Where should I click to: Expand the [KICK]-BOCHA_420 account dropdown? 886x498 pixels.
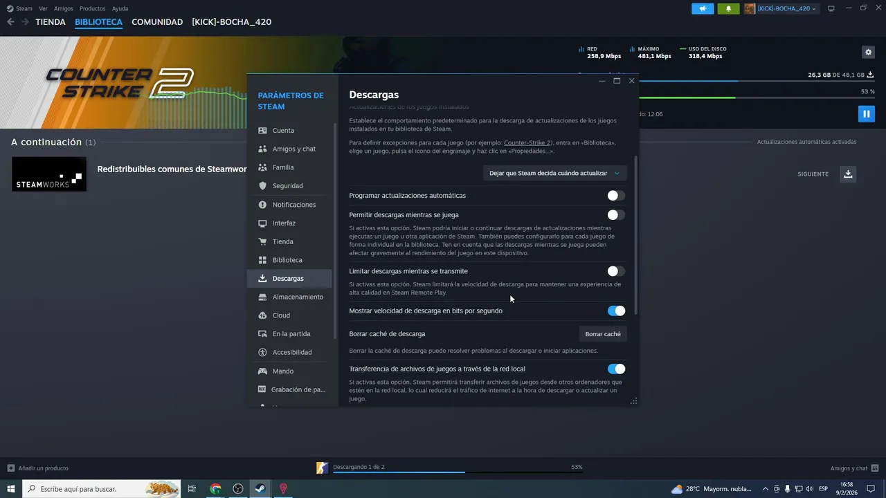(x=781, y=8)
